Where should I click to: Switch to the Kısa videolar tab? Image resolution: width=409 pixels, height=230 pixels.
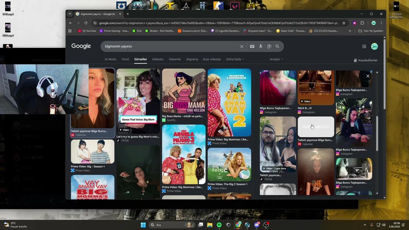[212, 59]
